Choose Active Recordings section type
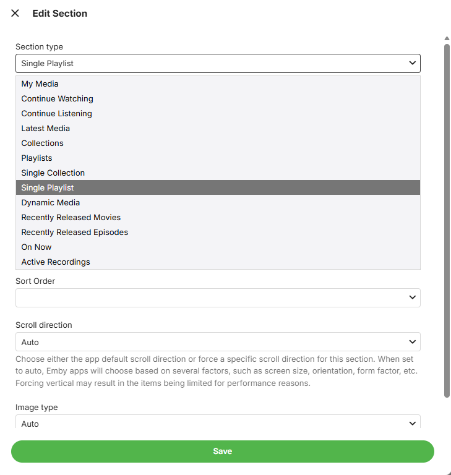 coord(56,262)
